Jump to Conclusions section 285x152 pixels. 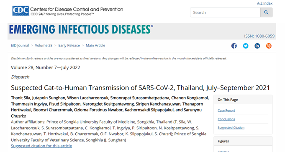226,119
